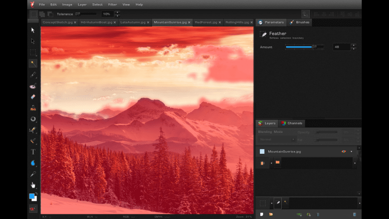The image size is (389, 219).
Task: Increase Feather Amount with up arrow
Action: pos(354,45)
